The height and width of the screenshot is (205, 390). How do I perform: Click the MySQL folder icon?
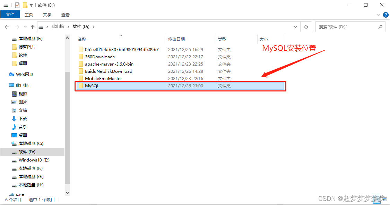point(80,86)
